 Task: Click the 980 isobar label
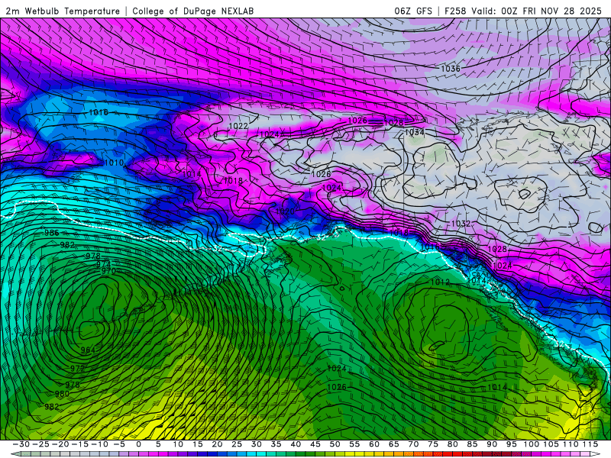62,394
